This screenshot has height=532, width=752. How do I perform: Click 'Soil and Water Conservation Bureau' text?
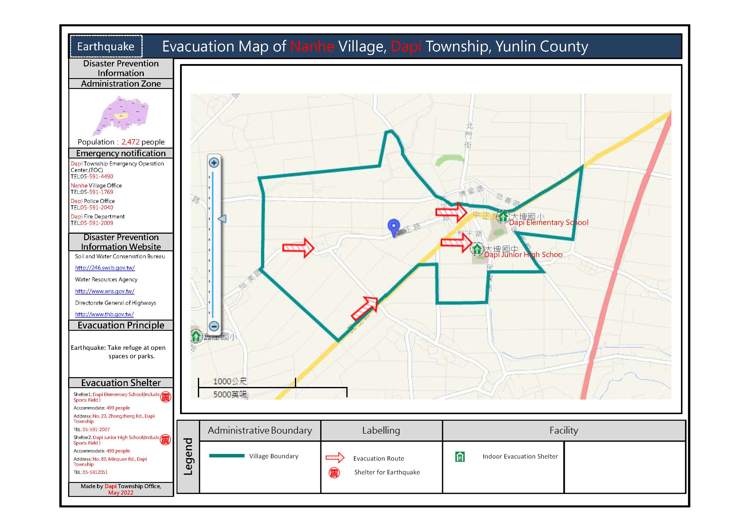point(120,256)
